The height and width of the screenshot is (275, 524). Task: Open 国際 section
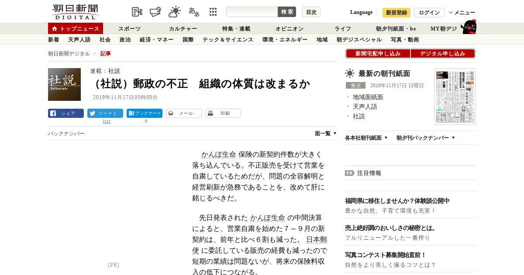(x=188, y=40)
